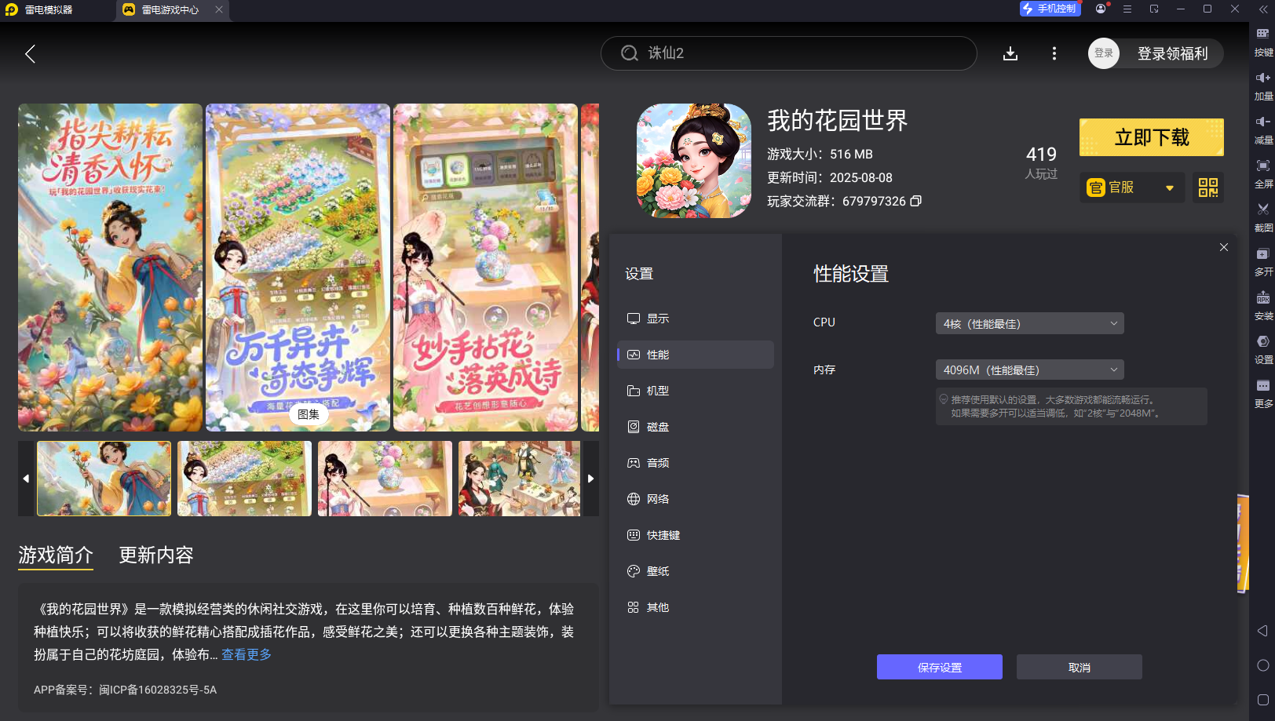Show 更多 tools in sidebar
Image resolution: width=1275 pixels, height=721 pixels.
[x=1263, y=394]
